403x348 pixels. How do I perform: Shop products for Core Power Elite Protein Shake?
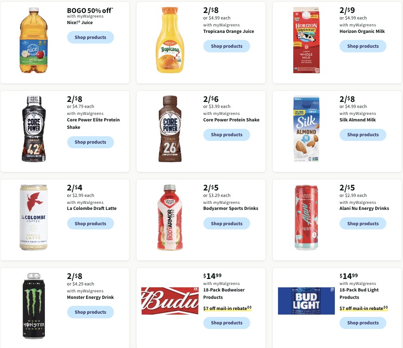point(90,142)
